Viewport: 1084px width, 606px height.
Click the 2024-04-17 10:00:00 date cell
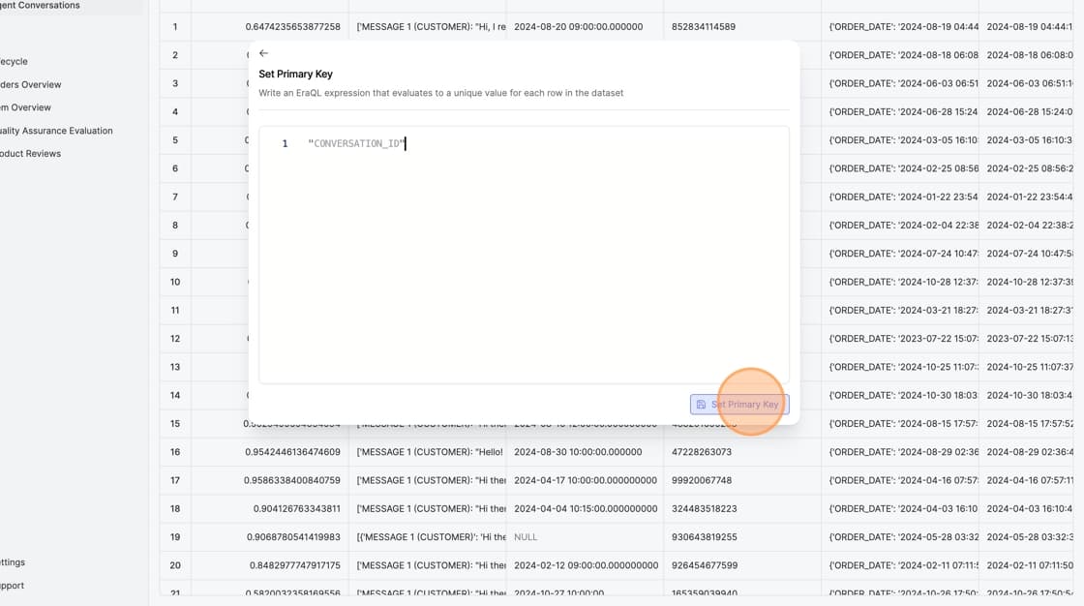[x=584, y=480]
